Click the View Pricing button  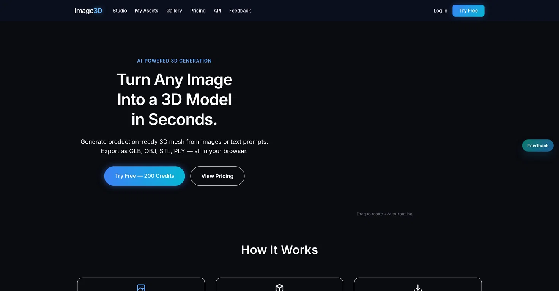tap(217, 176)
